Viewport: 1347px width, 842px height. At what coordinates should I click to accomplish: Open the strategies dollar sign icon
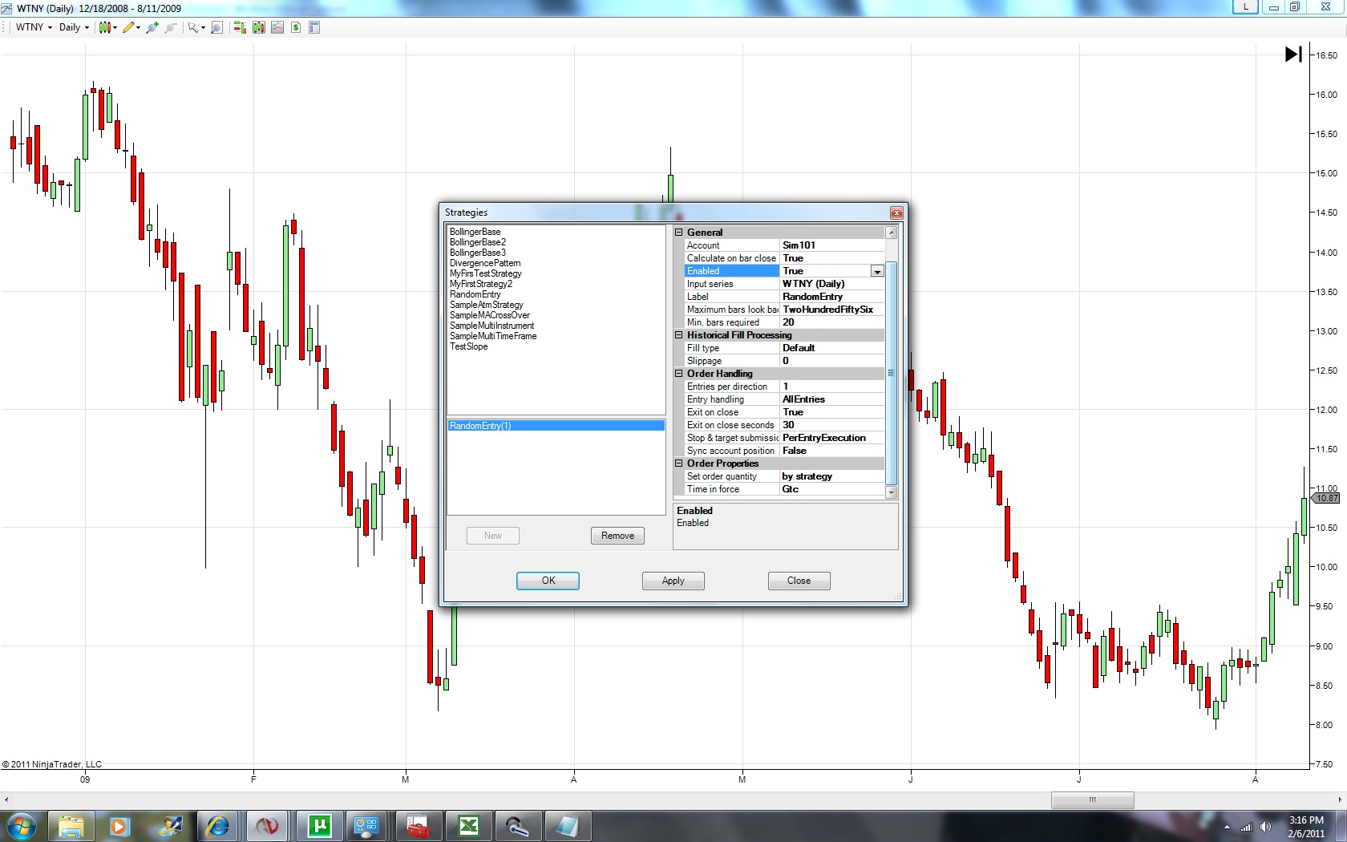click(296, 27)
